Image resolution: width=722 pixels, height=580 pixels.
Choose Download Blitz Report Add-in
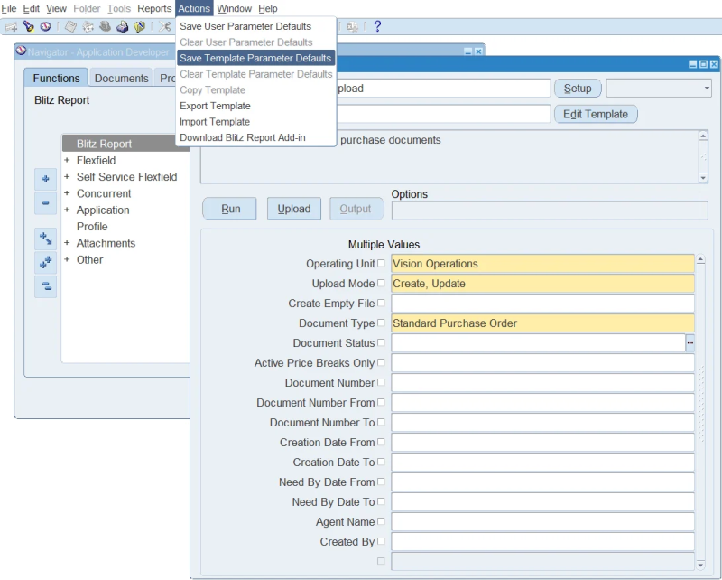pos(243,137)
